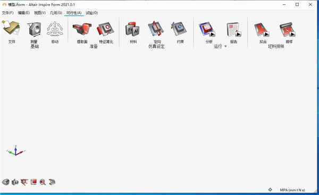Switch to the 几何(G) ribbon tab
Screen dimensions: 319x195
point(56,13)
